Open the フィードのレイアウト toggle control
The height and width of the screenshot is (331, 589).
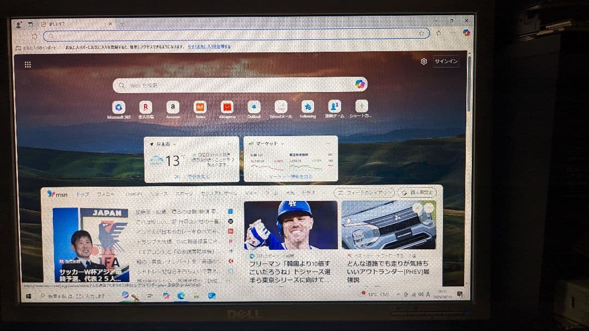[363, 193]
